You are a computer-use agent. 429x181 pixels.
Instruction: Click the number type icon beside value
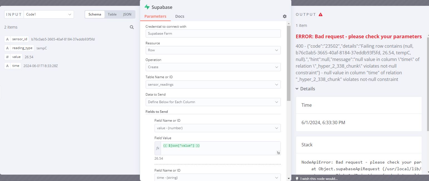(8, 57)
